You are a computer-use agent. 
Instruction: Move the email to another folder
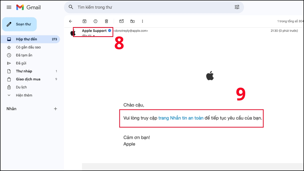tap(132, 21)
